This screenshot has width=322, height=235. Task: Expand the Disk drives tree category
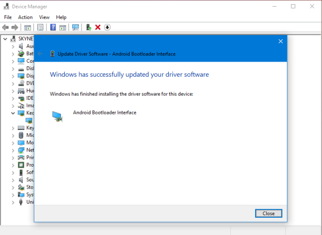tap(13, 68)
